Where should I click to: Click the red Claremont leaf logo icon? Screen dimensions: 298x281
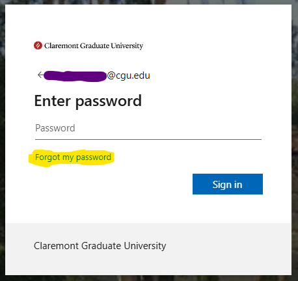(38, 46)
